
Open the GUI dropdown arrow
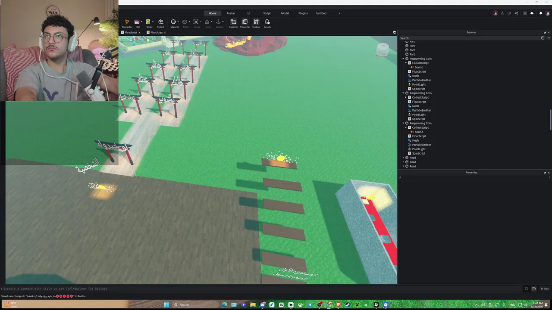pyautogui.click(x=141, y=22)
